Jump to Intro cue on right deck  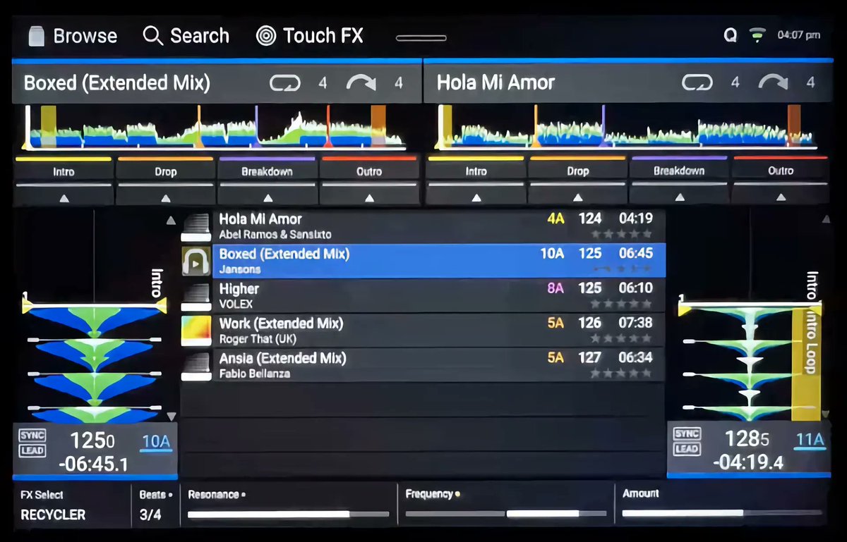pos(476,171)
